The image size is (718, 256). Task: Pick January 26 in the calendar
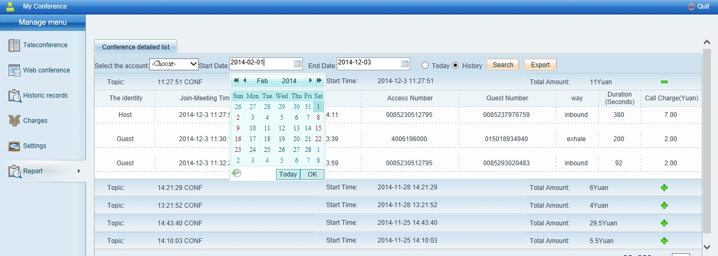pyautogui.click(x=238, y=107)
